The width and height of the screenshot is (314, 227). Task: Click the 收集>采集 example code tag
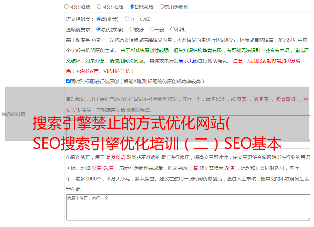pyautogui.click(x=102, y=168)
